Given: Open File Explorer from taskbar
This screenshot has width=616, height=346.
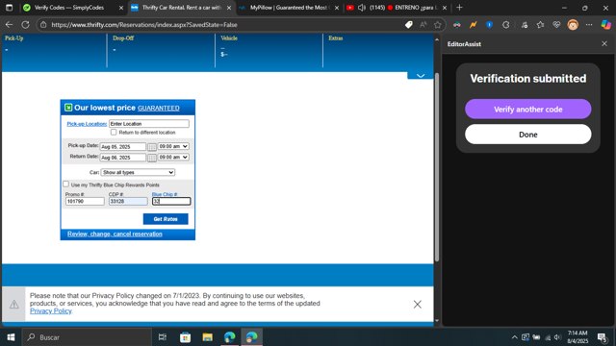Looking at the screenshot, I should (208, 337).
